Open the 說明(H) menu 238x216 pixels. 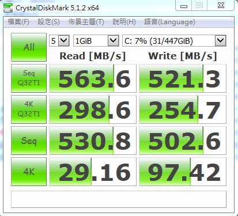point(124,22)
